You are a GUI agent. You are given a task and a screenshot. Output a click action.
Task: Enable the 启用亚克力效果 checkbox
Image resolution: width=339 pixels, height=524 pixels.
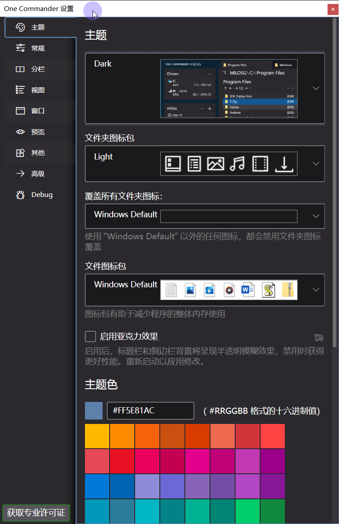[x=91, y=337]
